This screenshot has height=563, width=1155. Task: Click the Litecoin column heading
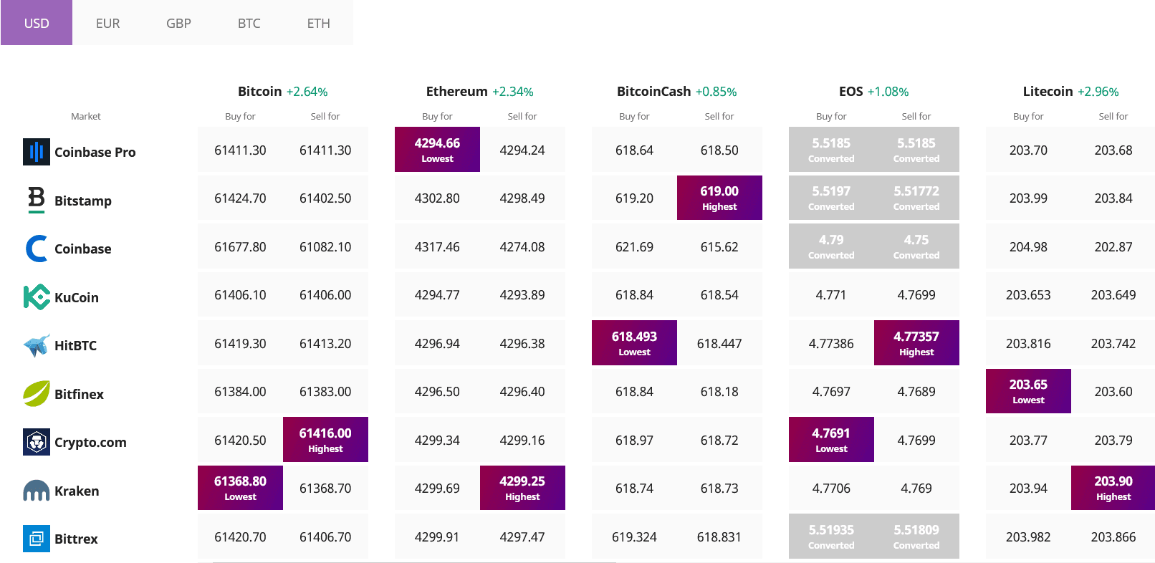pos(1048,91)
